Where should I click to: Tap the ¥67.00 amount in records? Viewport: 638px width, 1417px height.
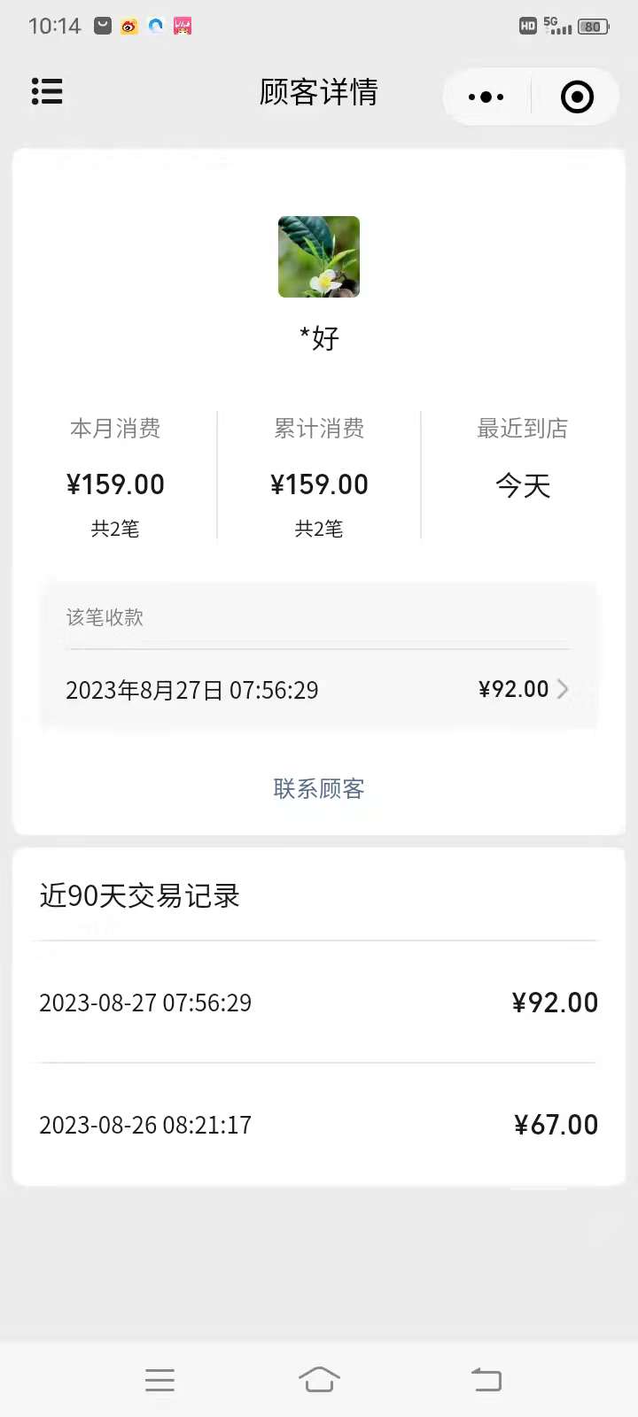click(x=556, y=1125)
